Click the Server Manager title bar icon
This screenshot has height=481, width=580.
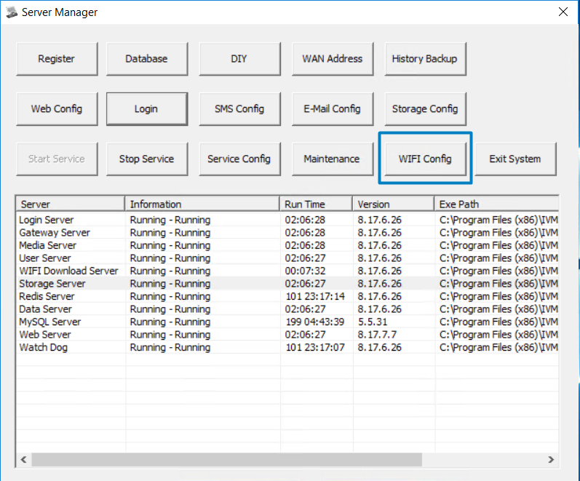(12, 12)
